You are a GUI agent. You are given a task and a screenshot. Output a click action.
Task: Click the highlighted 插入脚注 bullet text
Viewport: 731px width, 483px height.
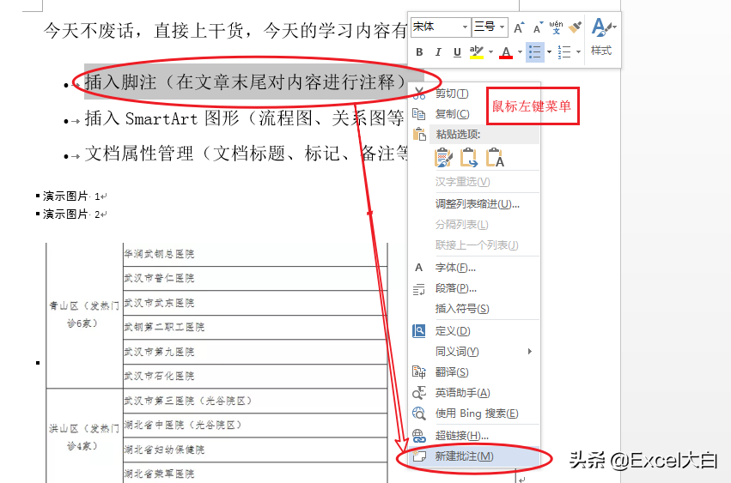(x=245, y=82)
